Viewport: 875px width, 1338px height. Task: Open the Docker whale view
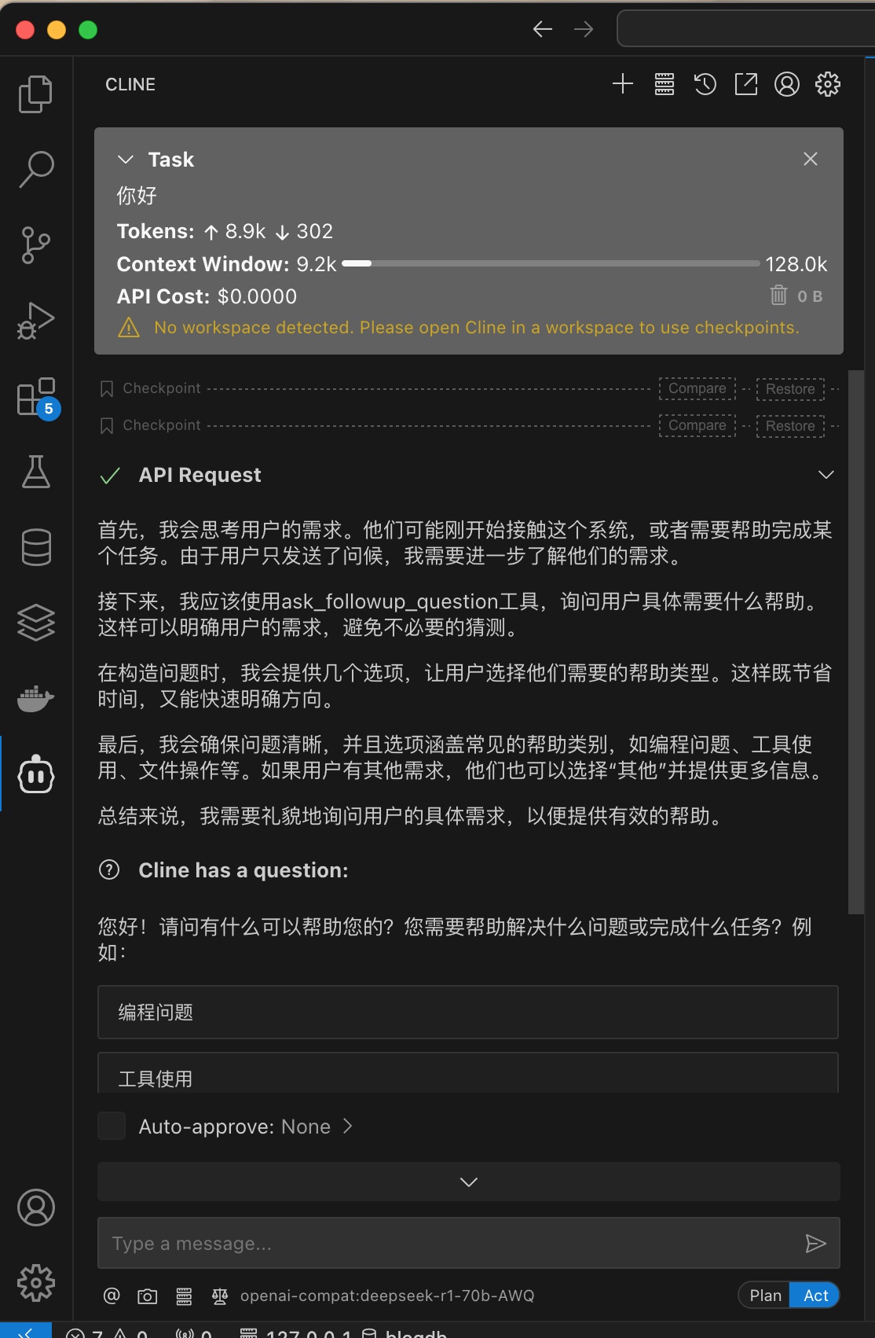coord(35,698)
